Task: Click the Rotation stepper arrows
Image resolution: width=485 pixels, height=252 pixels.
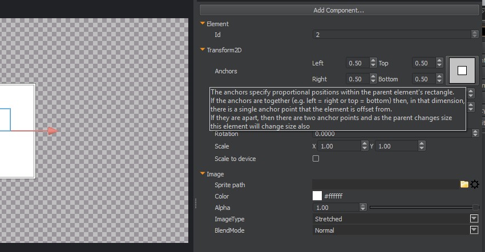Action: coord(475,133)
